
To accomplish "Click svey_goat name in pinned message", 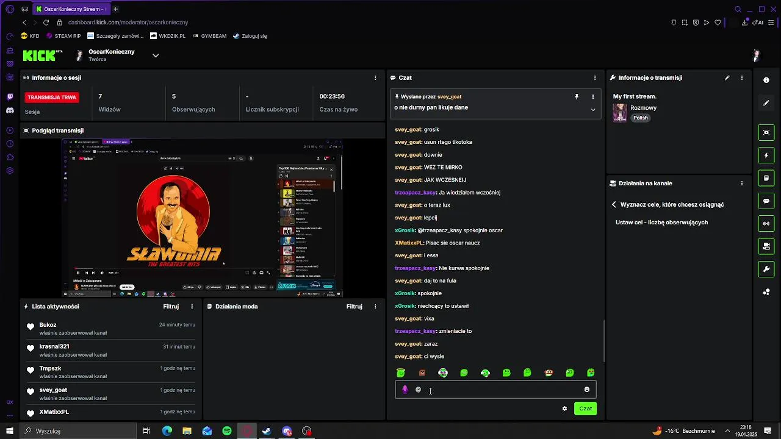I will click(x=449, y=97).
